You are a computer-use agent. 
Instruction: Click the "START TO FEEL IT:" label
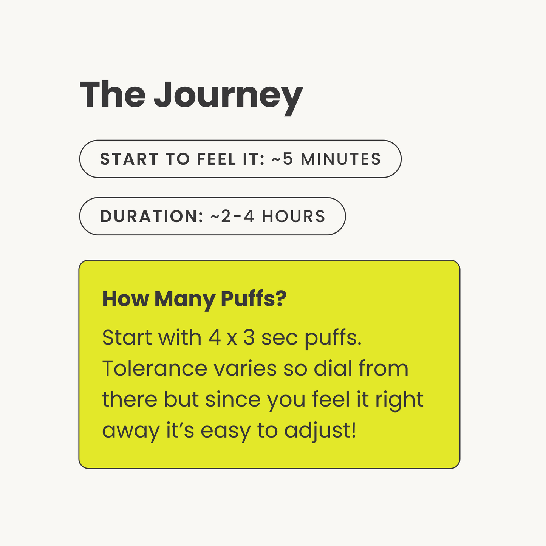tap(182, 159)
